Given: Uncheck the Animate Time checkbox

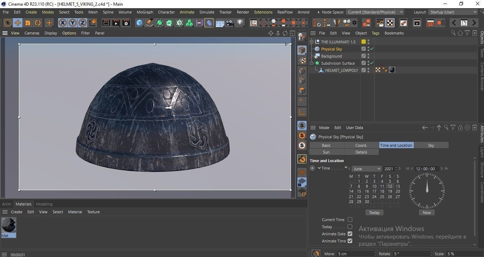Looking at the screenshot, I should click(x=350, y=241).
